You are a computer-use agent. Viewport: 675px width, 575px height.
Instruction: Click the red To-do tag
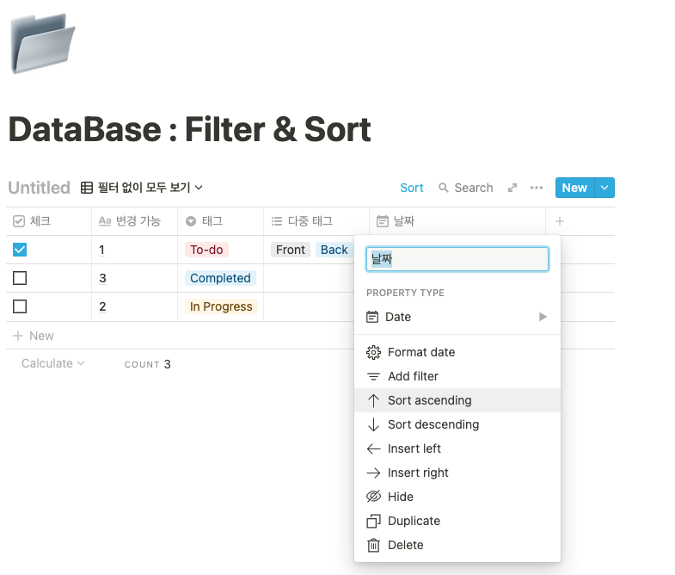tap(206, 250)
